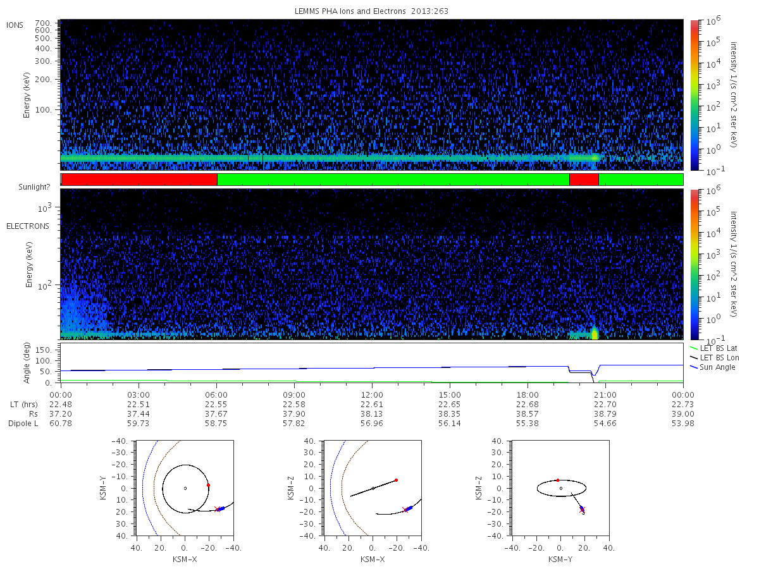759x569 pixels.
Task: Click the ELECTRONS panel label
Action: tap(27, 226)
